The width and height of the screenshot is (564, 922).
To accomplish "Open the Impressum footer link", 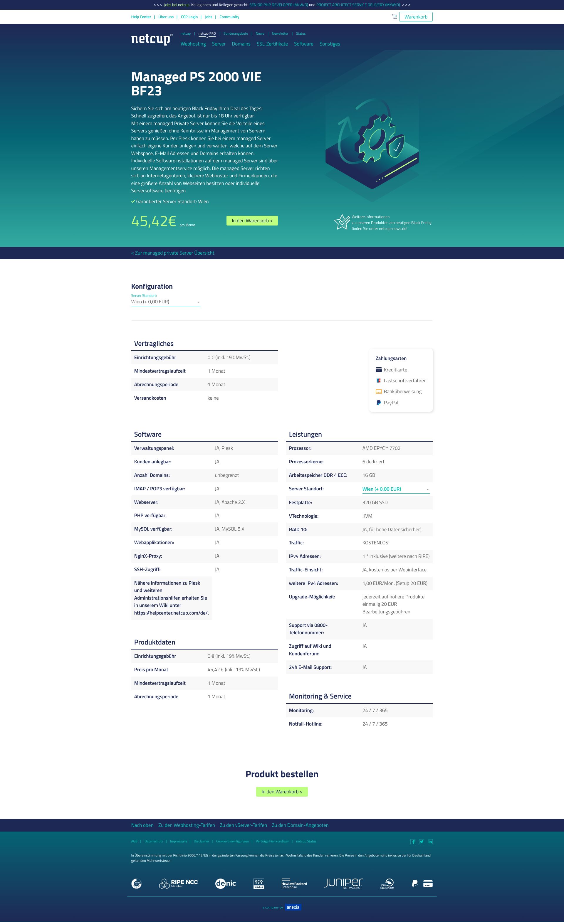I will pyautogui.click(x=178, y=841).
